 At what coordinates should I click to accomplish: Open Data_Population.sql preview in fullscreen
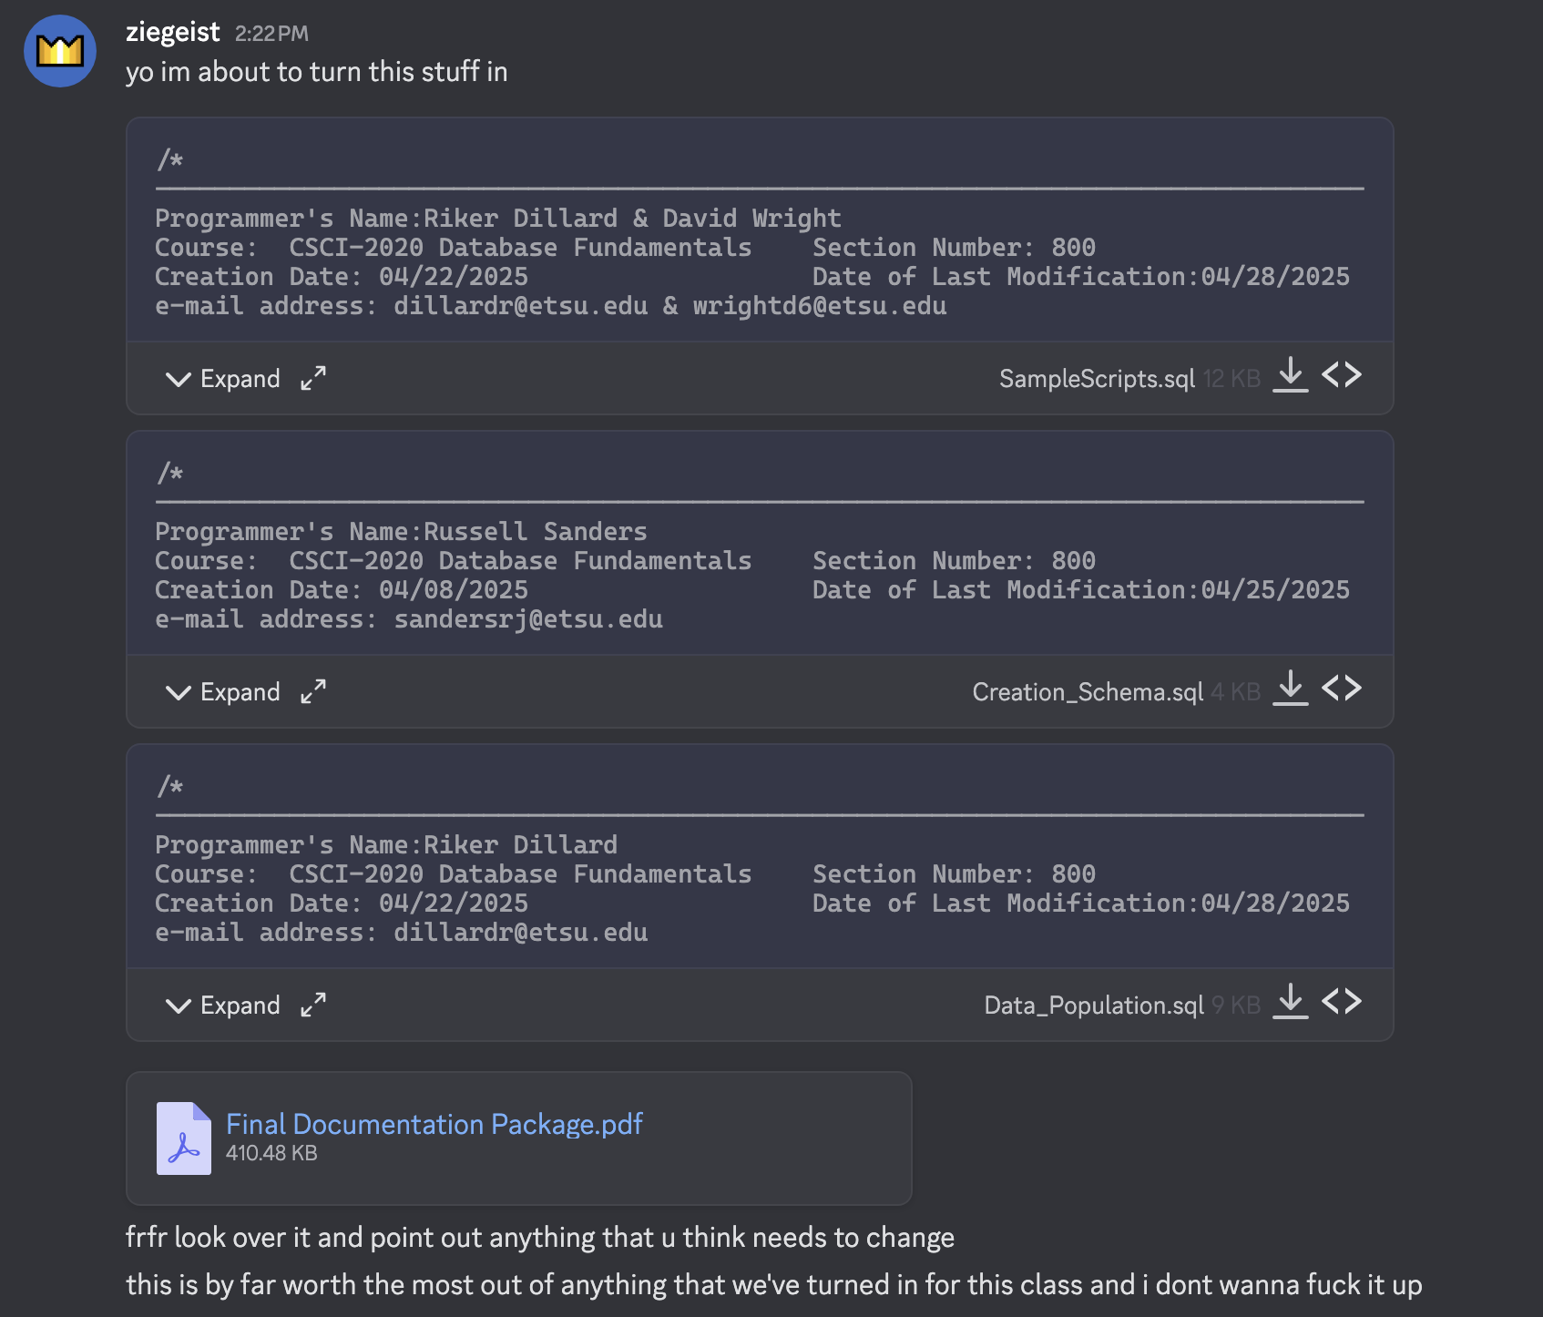pyautogui.click(x=313, y=1005)
